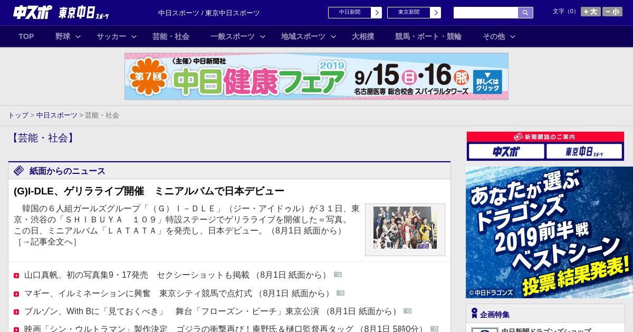Open 山口真帆 photo book article link

176,275
